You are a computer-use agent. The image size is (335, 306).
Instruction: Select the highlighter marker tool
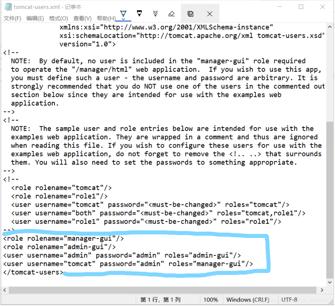click(x=139, y=14)
